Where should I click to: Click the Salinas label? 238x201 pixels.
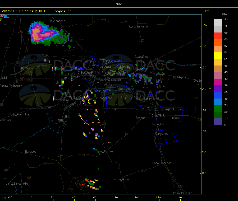(46, 107)
